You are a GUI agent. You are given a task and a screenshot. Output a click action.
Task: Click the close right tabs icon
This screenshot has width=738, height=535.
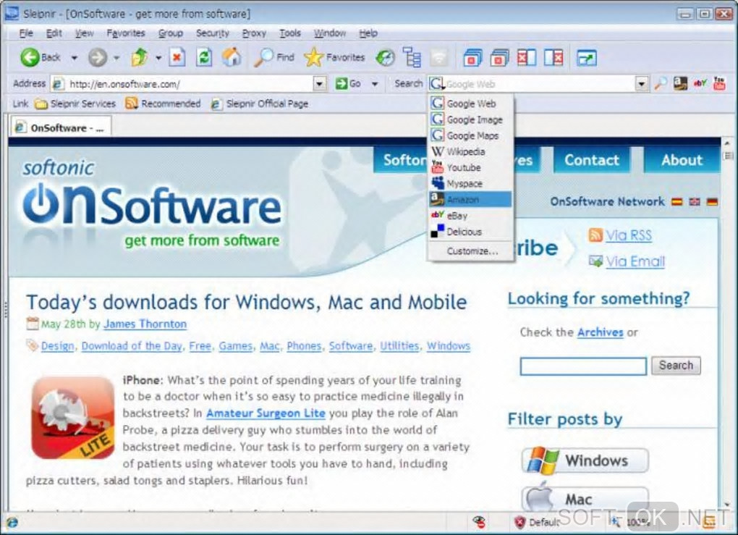pos(553,57)
